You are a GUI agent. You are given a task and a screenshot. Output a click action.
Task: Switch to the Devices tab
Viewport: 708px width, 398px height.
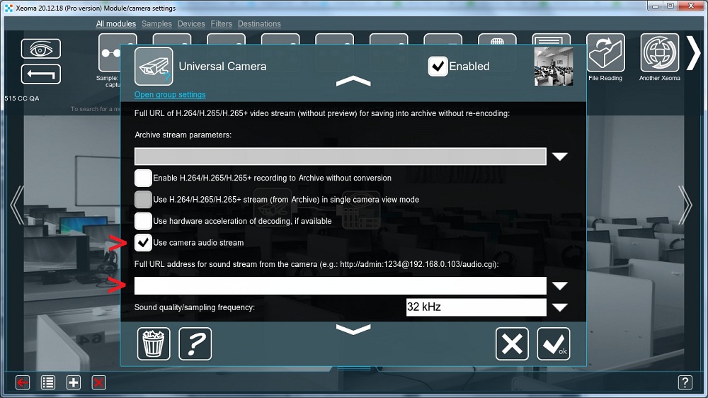(x=191, y=24)
